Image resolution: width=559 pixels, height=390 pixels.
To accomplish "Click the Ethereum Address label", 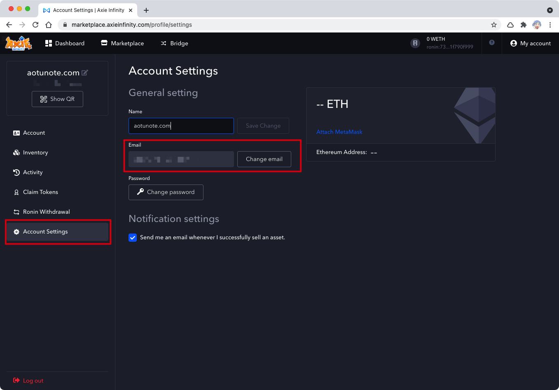I will (x=341, y=152).
